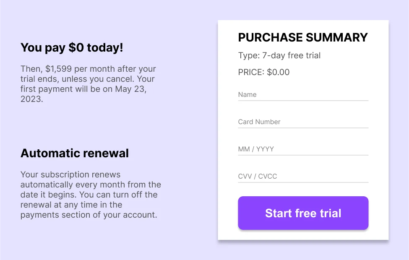Screen dimensions: 409x260
Task: Click the '$1,599 per month' pricing paragraph
Action: 88,84
